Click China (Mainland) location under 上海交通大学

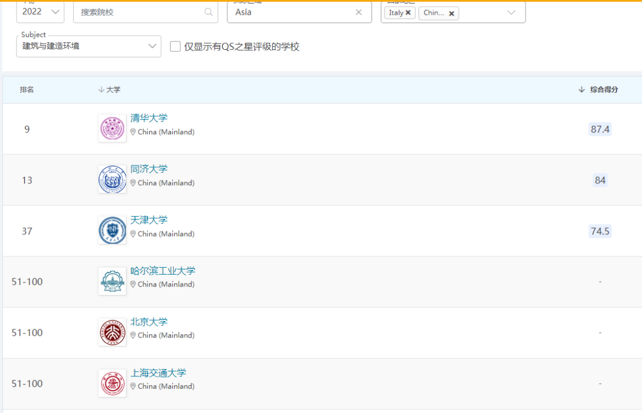coord(166,386)
